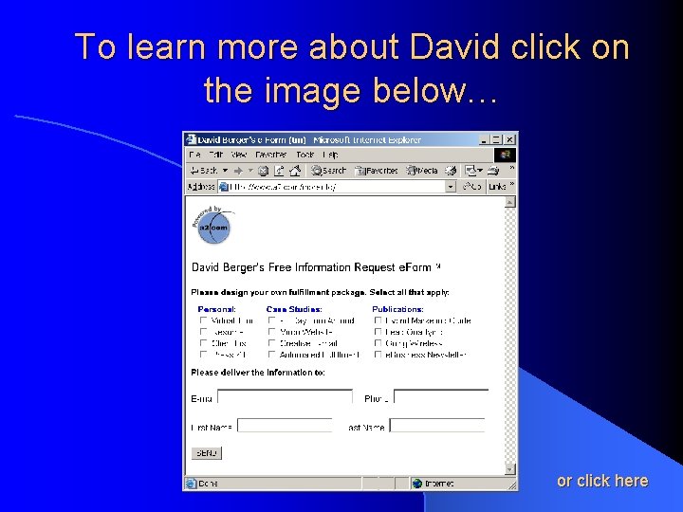Click the 'or click here' link on the slide
Viewport: 683px width, 512px height.
602,481
